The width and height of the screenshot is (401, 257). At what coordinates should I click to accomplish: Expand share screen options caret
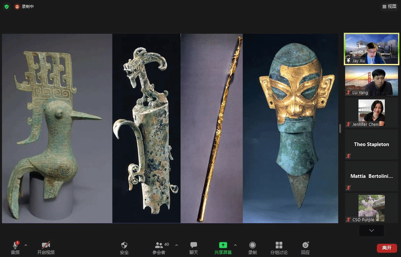point(235,245)
